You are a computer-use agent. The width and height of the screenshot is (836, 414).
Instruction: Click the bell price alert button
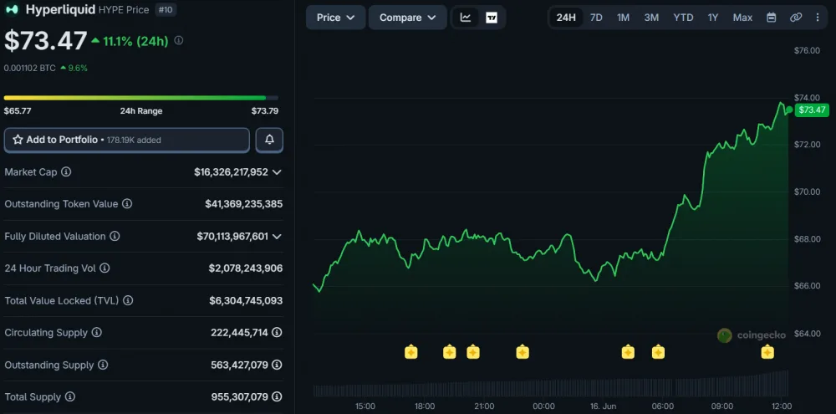[269, 140]
